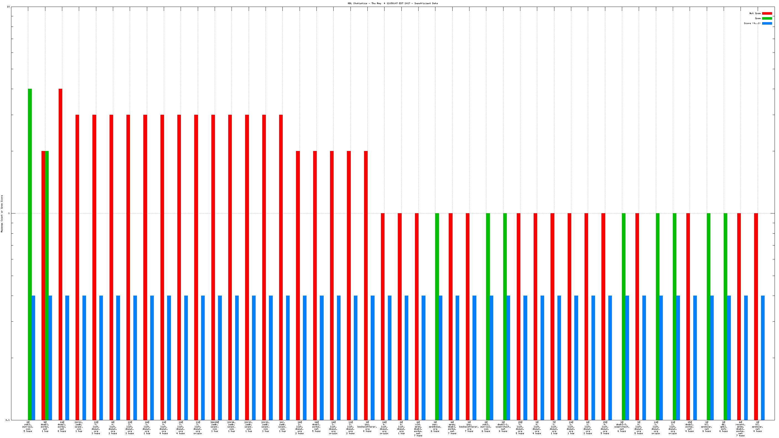Click the red Not Spam legend swatch
This screenshot has width=779, height=438.
point(767,13)
